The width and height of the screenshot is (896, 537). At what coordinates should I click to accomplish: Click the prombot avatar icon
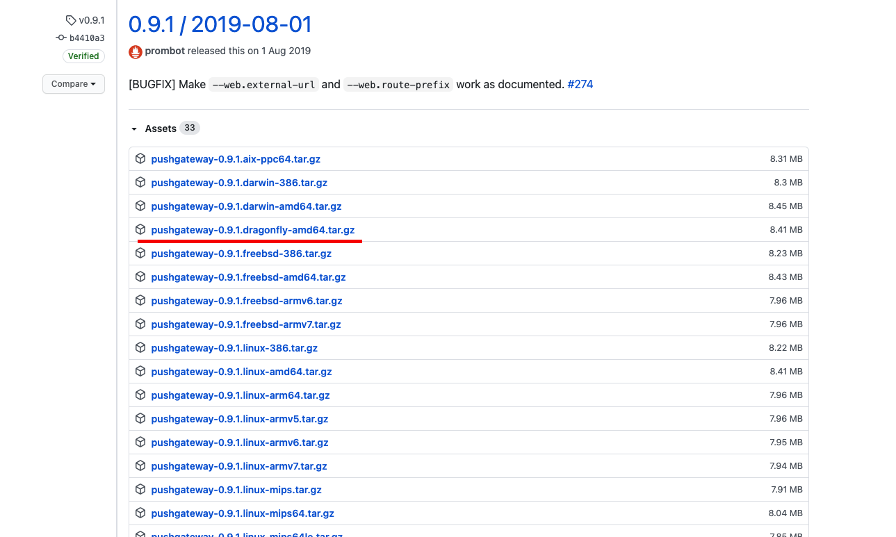pyautogui.click(x=136, y=51)
